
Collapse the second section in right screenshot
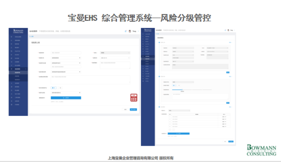[x=230, y=76]
